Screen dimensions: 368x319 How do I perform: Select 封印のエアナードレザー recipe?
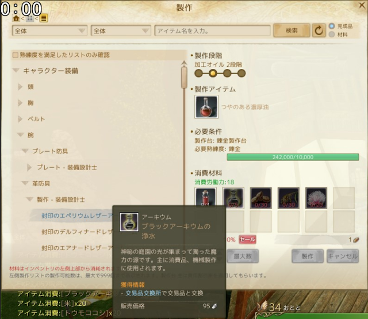[x=77, y=248]
